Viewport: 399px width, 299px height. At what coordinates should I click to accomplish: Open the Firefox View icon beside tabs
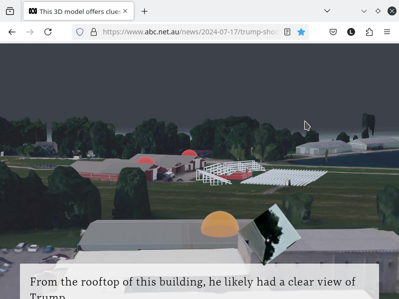[x=10, y=11]
